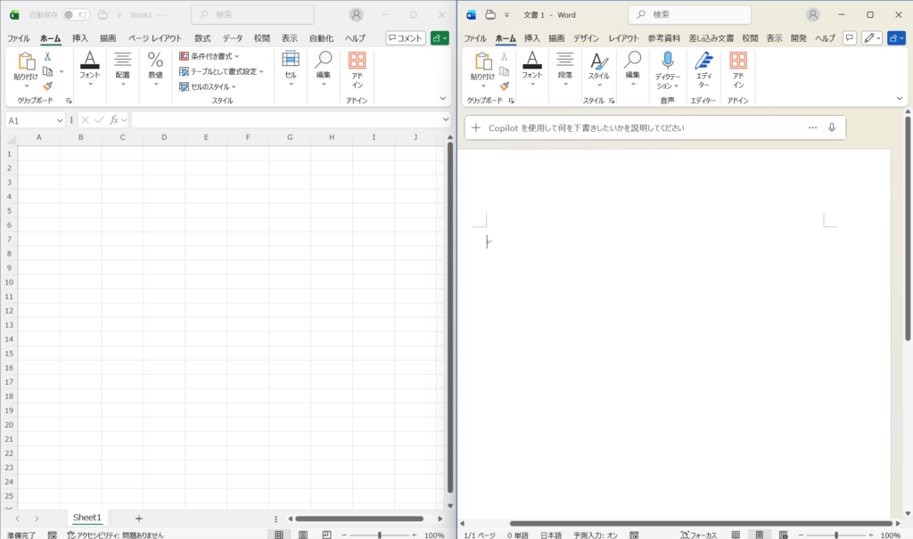Screen dimensions: 913x539
Task: Click the Word zoom slider
Action: (x=836, y=535)
